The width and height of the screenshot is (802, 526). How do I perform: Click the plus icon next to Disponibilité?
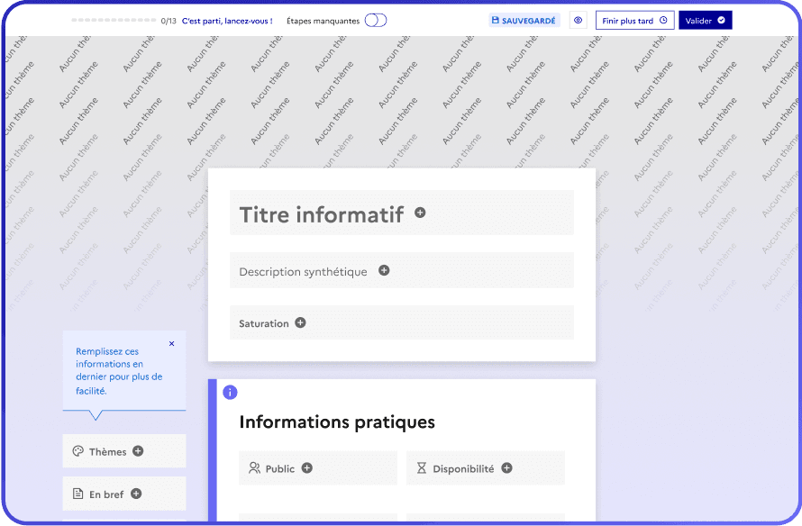[506, 467]
